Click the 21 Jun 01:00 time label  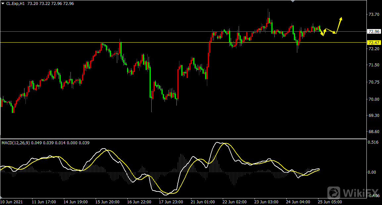tap(203, 202)
